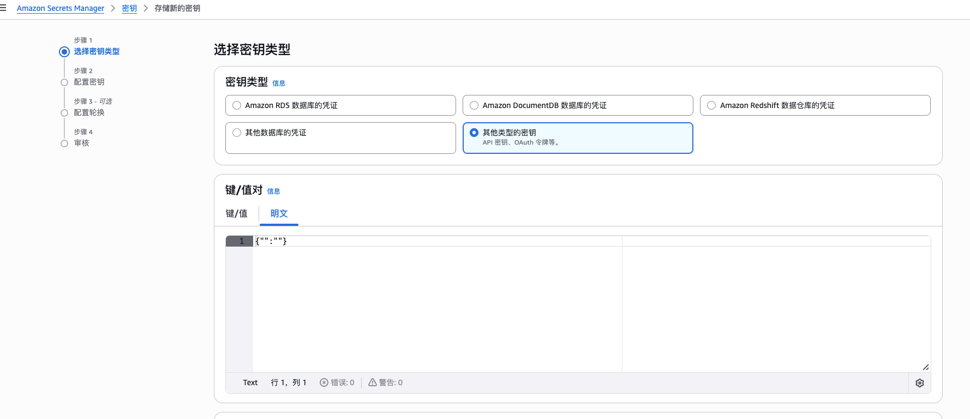Open the code editor settings gear
Image resolution: width=970 pixels, height=419 pixels.
(919, 383)
